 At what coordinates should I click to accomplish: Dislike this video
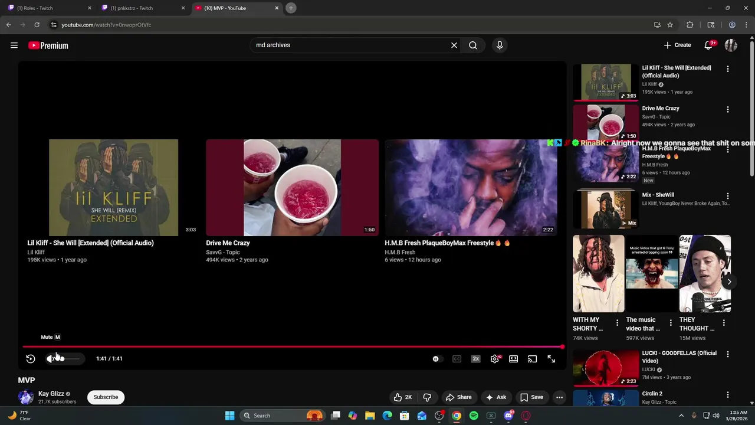click(x=428, y=397)
